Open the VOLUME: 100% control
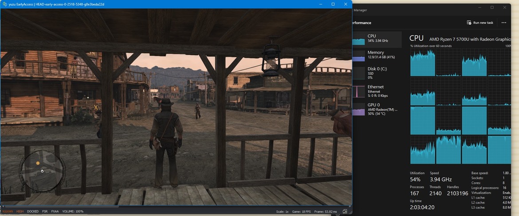Image resolution: width=519 pixels, height=216 pixels. (73, 212)
